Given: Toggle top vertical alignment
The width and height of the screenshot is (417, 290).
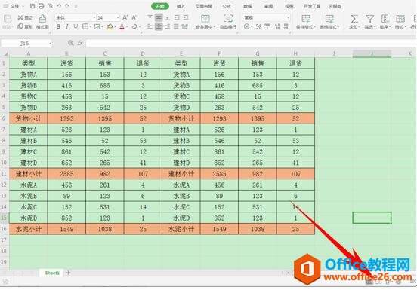Looking at the screenshot, I should [x=150, y=17].
